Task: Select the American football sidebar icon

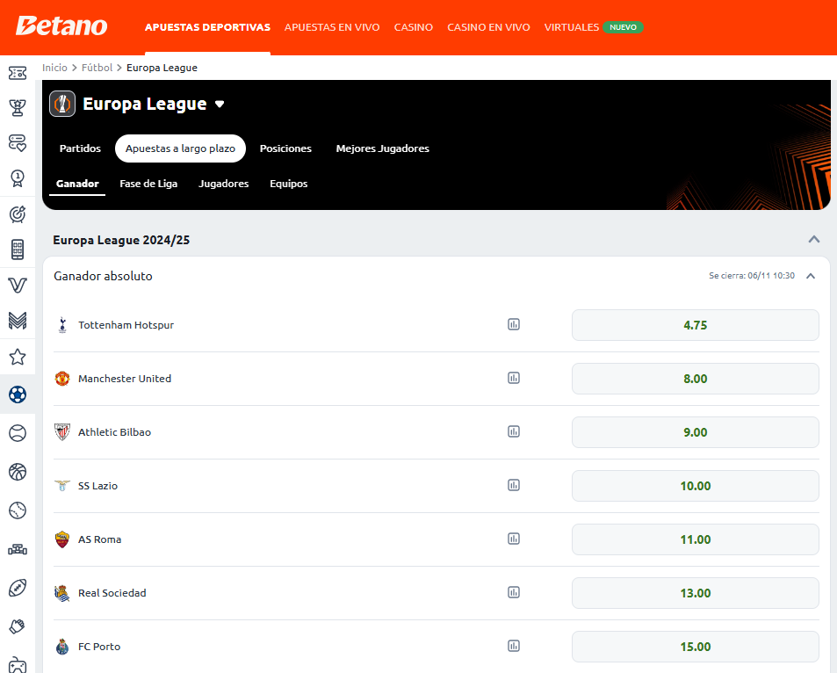Action: (18, 588)
